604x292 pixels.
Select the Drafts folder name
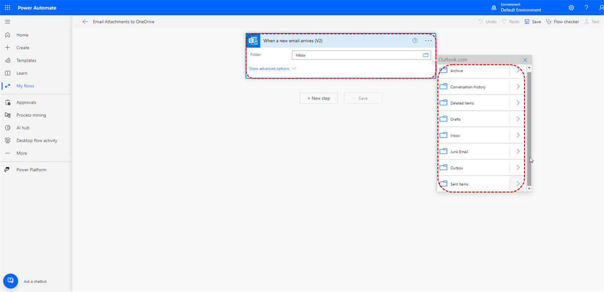coord(456,119)
